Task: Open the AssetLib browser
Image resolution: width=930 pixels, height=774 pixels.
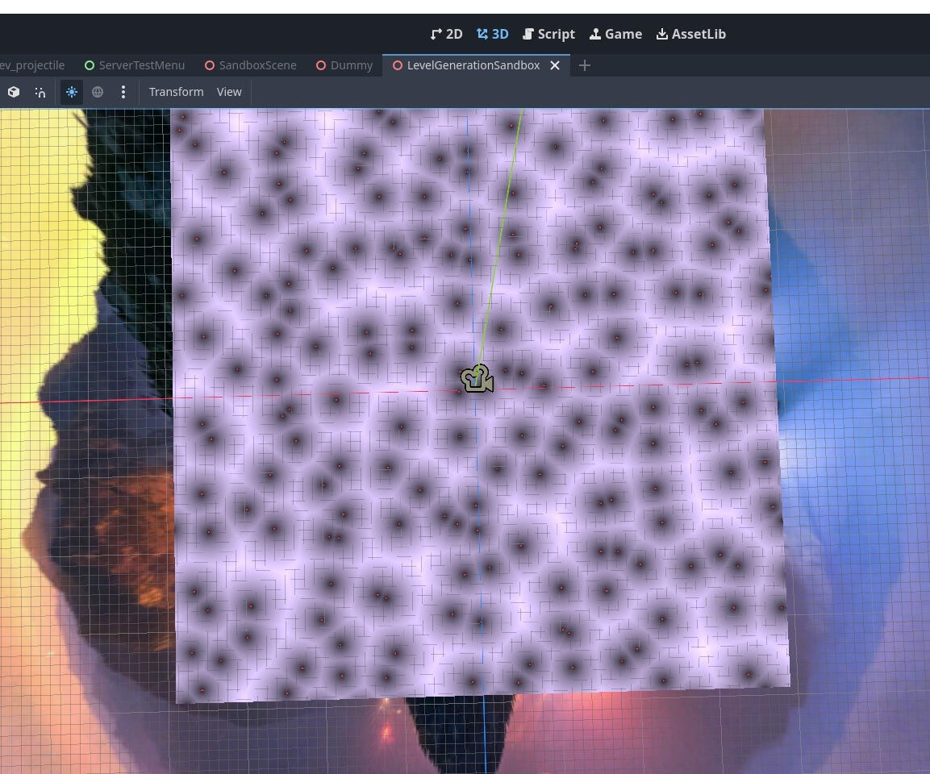Action: point(690,34)
